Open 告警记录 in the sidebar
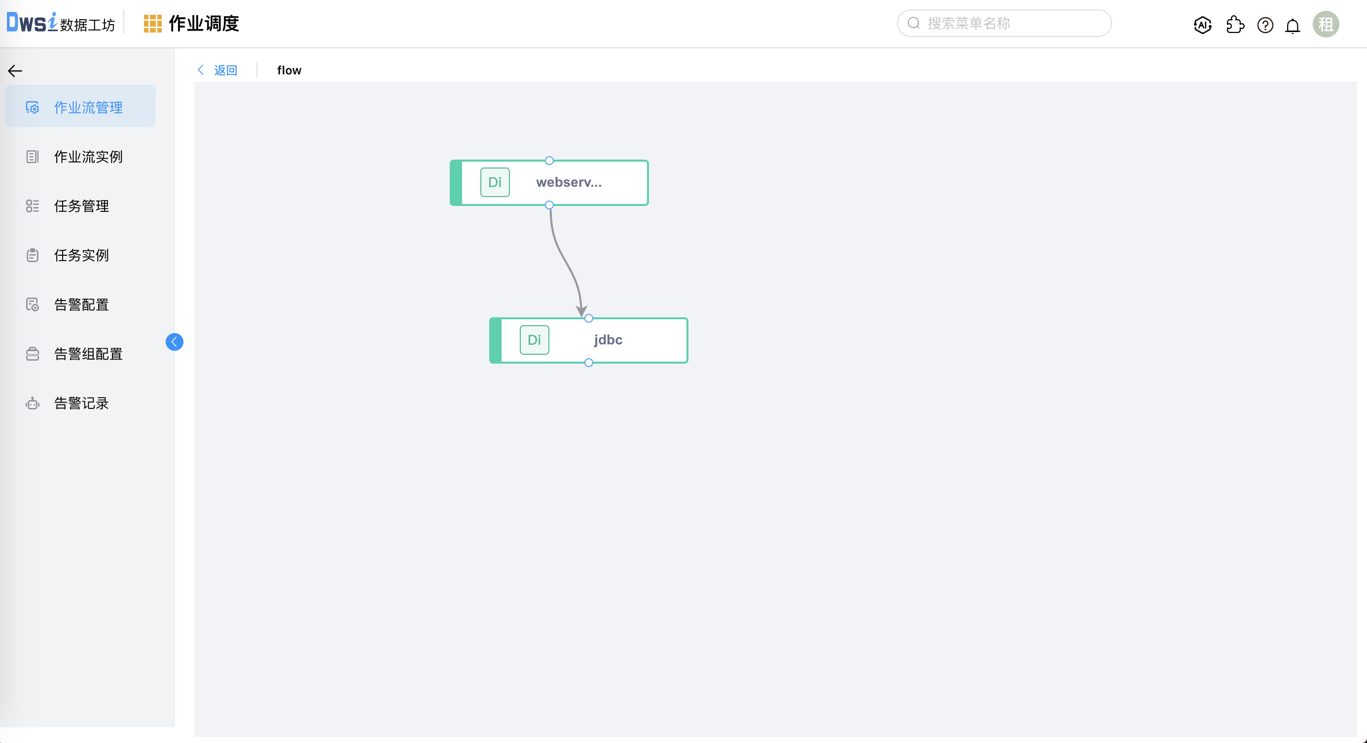This screenshot has width=1367, height=743. click(81, 403)
